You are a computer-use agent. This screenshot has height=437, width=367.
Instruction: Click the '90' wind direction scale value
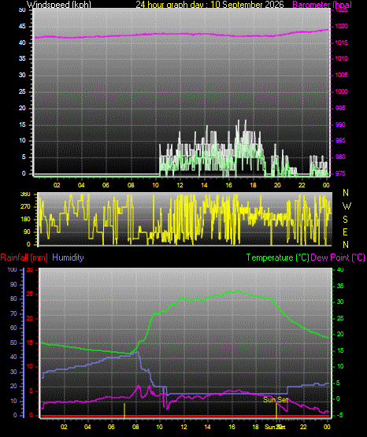pyautogui.click(x=27, y=232)
